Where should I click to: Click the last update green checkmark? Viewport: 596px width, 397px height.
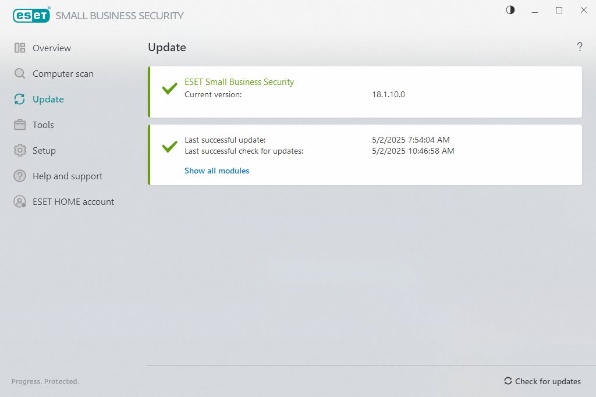[169, 147]
